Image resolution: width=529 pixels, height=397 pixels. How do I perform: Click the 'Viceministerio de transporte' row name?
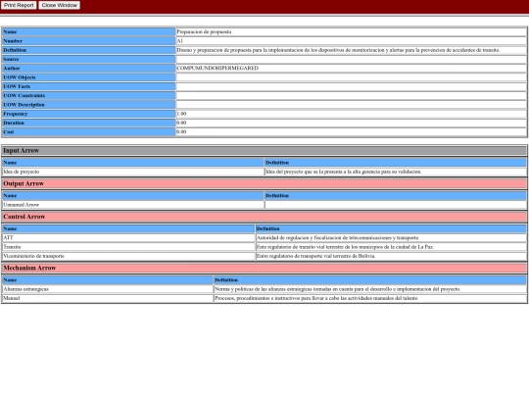pyautogui.click(x=33, y=256)
